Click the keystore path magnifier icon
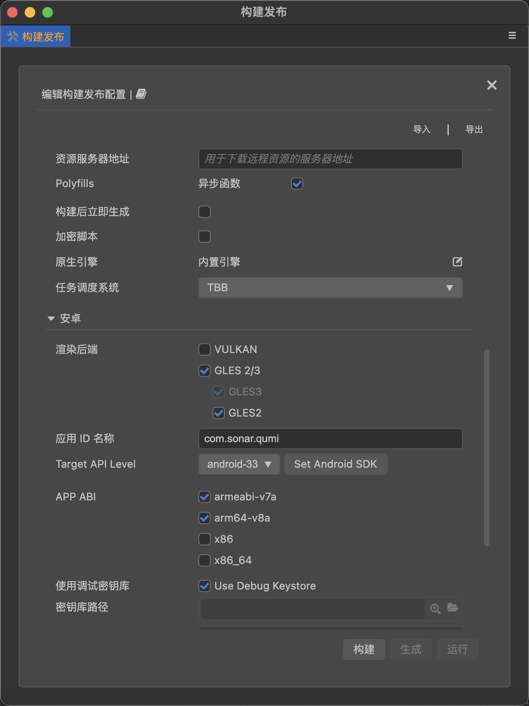Screen dimensions: 529x706 [x=435, y=609]
